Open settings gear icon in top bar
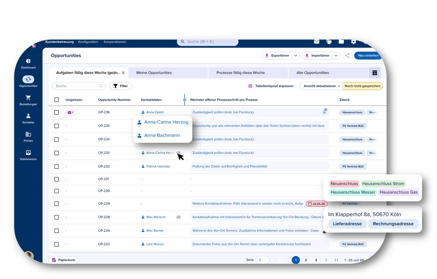This screenshot has width=437, height=279. 353,42
